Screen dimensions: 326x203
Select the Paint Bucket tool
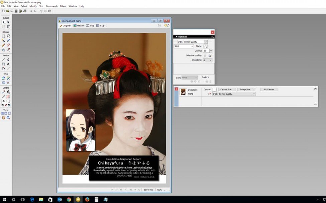coord(8,92)
